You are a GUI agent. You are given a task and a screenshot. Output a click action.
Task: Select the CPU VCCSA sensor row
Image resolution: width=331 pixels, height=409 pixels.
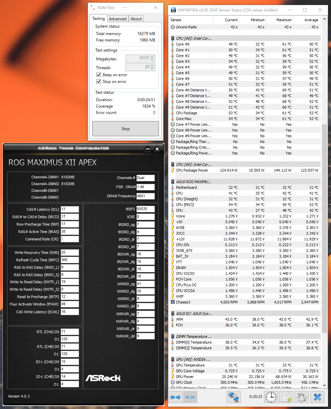(245, 291)
